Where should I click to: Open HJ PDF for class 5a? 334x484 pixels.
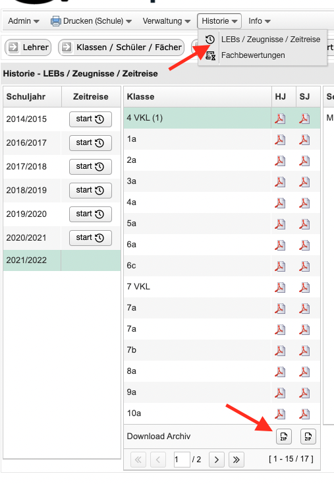(x=280, y=224)
